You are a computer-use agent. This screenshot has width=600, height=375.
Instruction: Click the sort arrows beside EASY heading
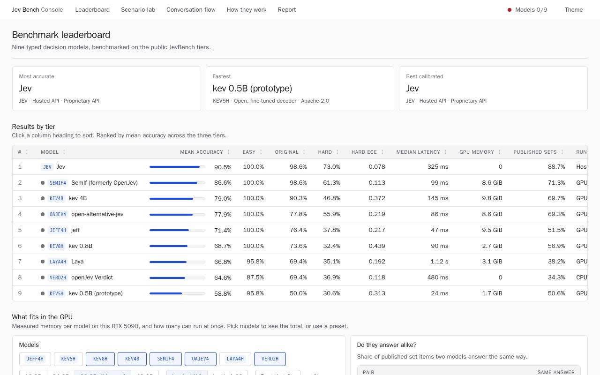[x=261, y=152]
